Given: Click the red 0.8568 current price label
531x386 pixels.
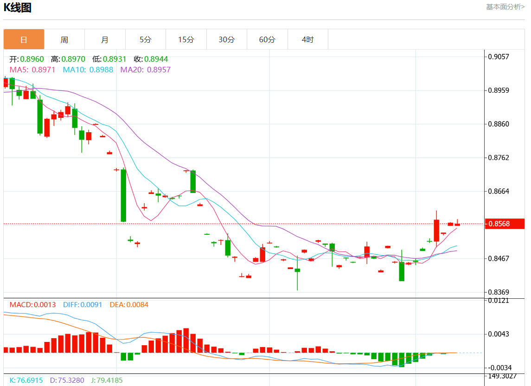Looking at the screenshot, I should (505, 224).
